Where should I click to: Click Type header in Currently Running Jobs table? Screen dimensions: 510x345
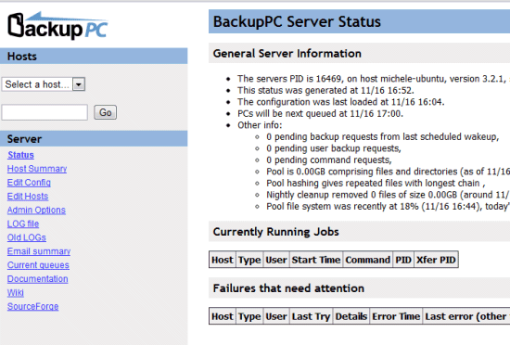coord(249,260)
